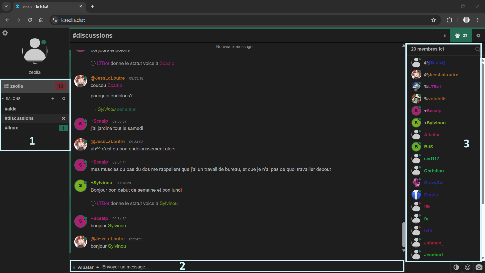Add a new salon with plus icon

(53, 99)
